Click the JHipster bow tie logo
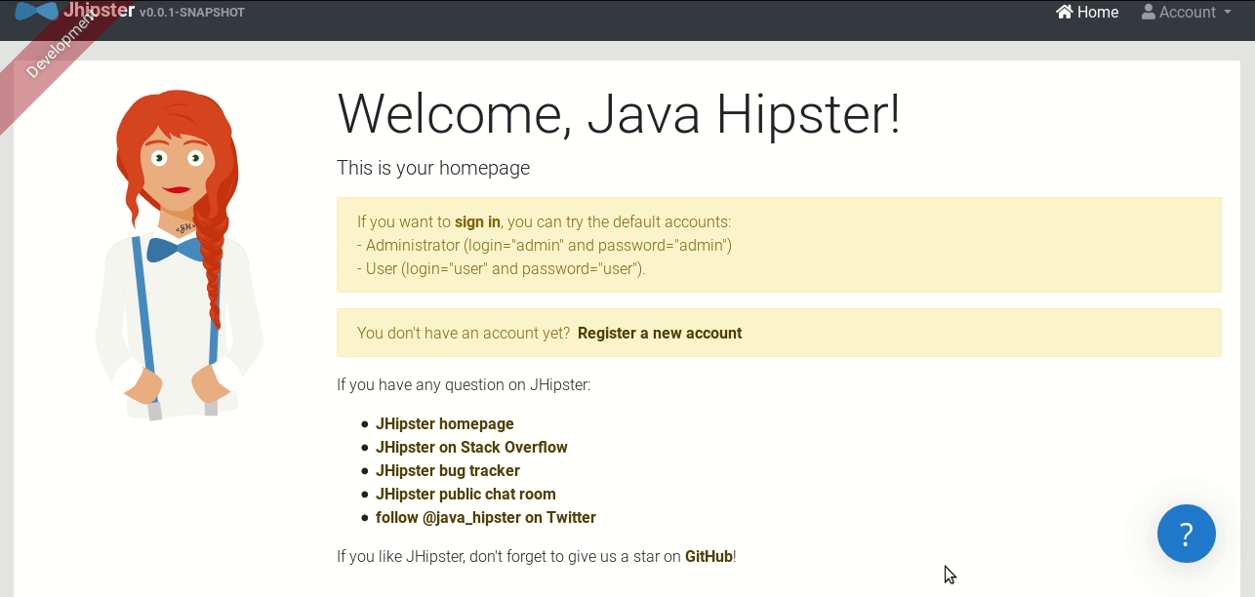This screenshot has height=597, width=1255. (x=36, y=11)
